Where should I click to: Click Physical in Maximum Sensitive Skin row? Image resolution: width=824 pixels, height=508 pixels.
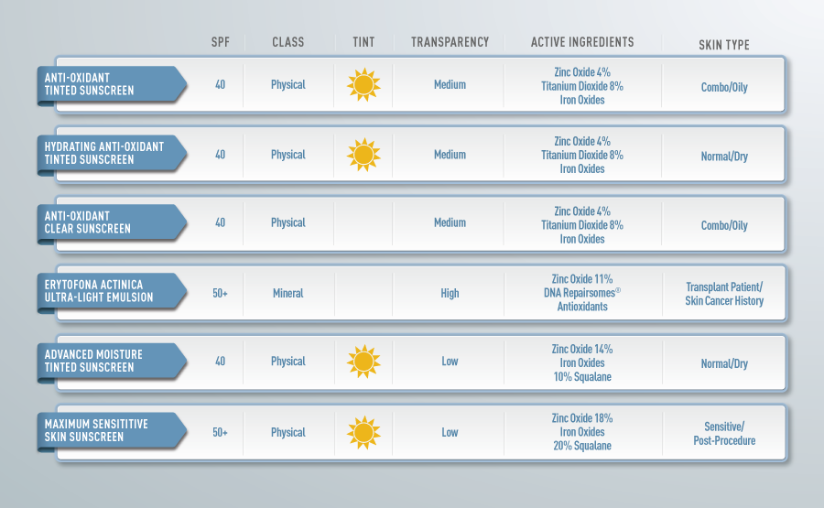pos(288,432)
